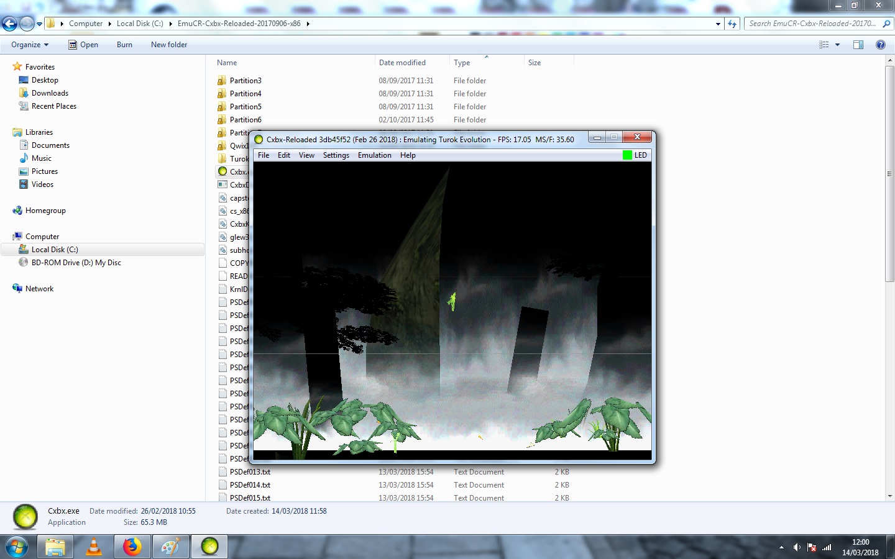
Task: Open the recent pages dropdown arrow
Action: [x=39, y=24]
